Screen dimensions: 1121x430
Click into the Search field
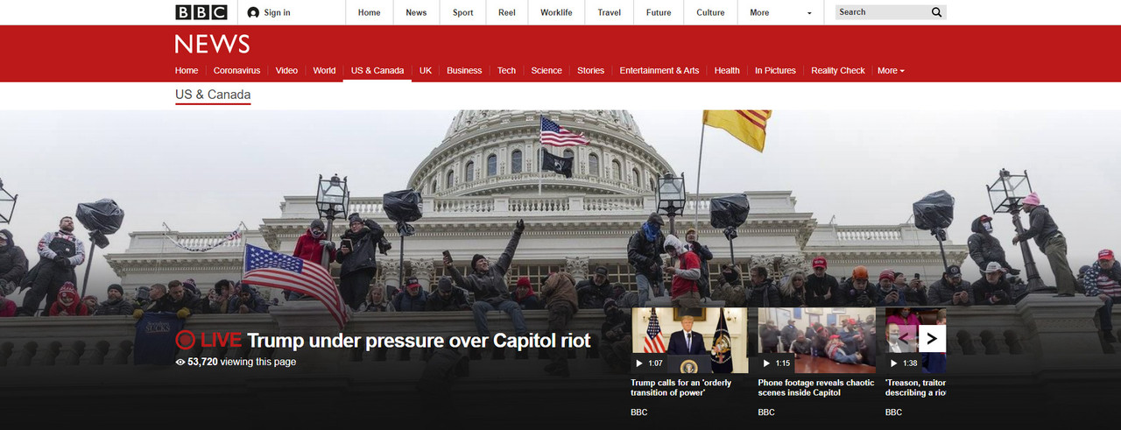click(881, 12)
